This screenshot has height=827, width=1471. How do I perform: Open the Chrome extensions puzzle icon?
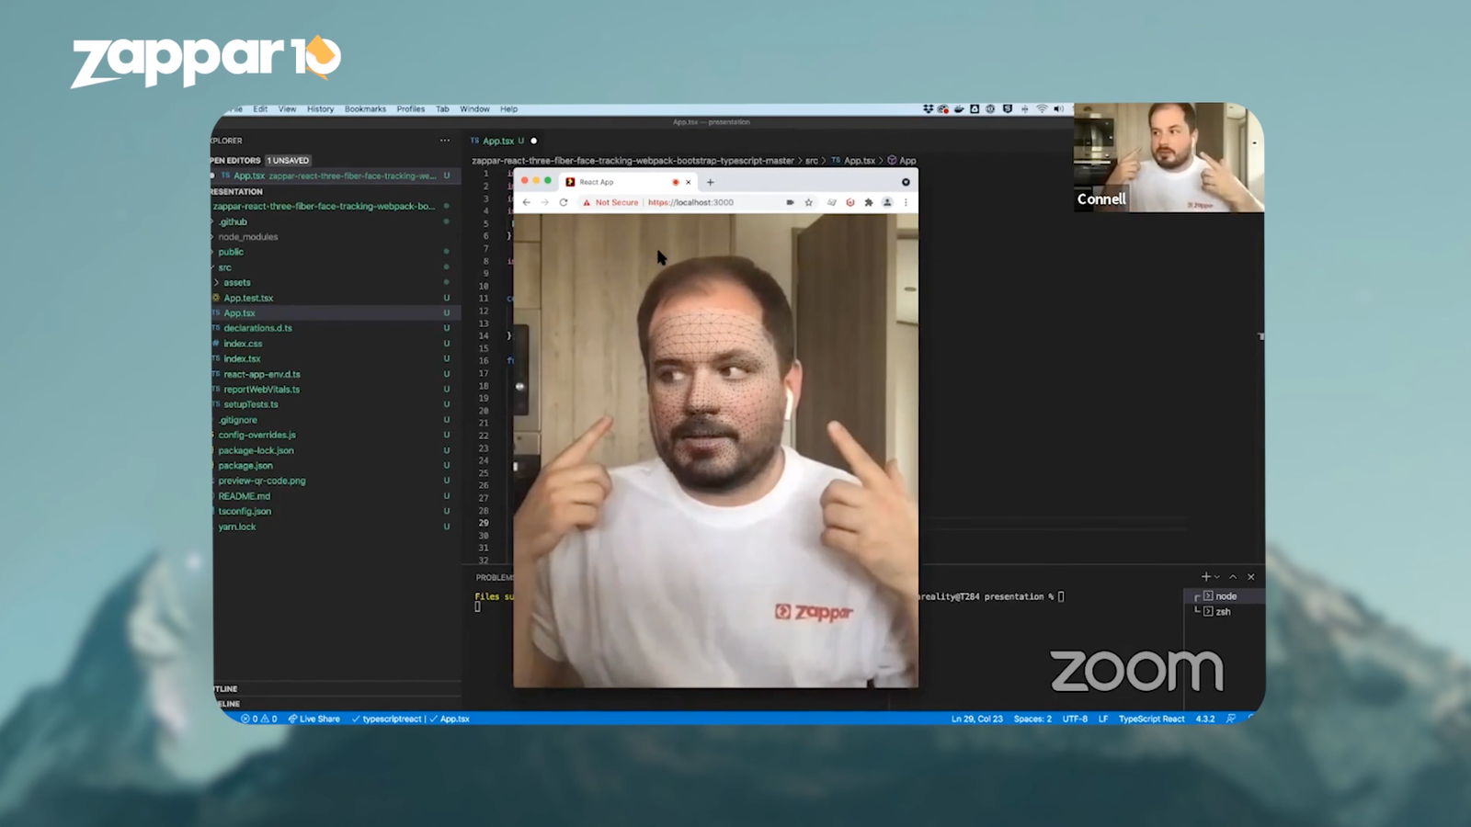point(869,202)
